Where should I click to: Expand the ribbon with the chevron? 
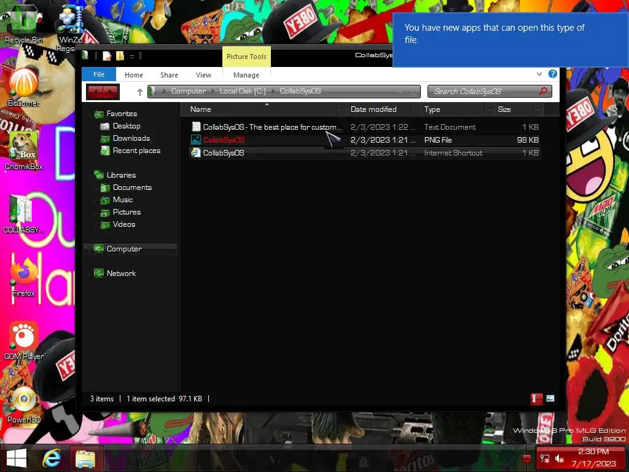coord(539,74)
